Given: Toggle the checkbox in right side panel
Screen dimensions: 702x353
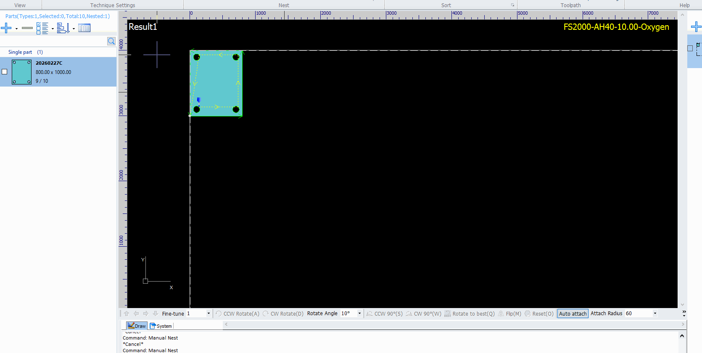Looking at the screenshot, I should tap(690, 48).
